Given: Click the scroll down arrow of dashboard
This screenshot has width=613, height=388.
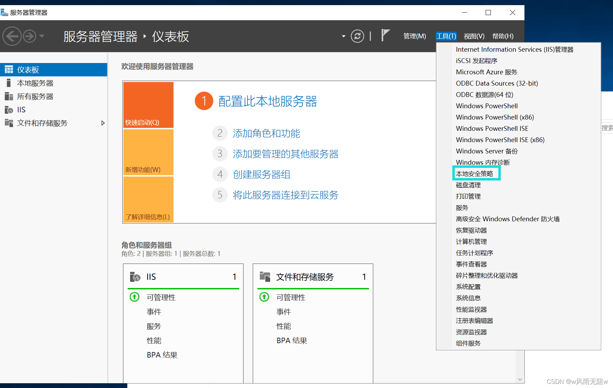Looking at the screenshot, I should 520,379.
